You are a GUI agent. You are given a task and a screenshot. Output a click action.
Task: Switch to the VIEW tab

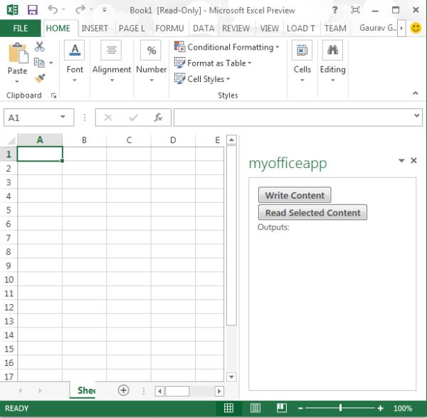pos(269,28)
